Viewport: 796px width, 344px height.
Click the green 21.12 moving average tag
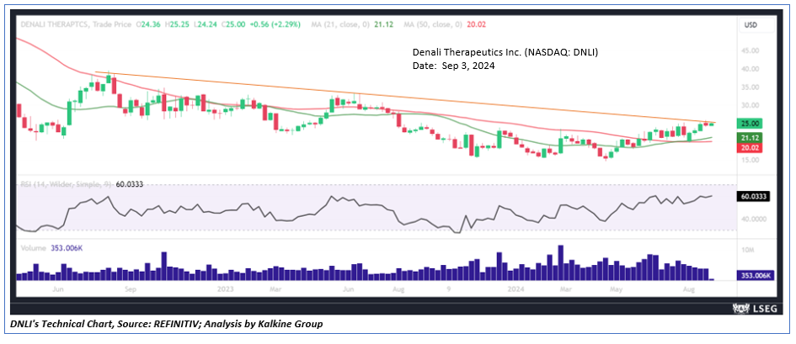(750, 138)
